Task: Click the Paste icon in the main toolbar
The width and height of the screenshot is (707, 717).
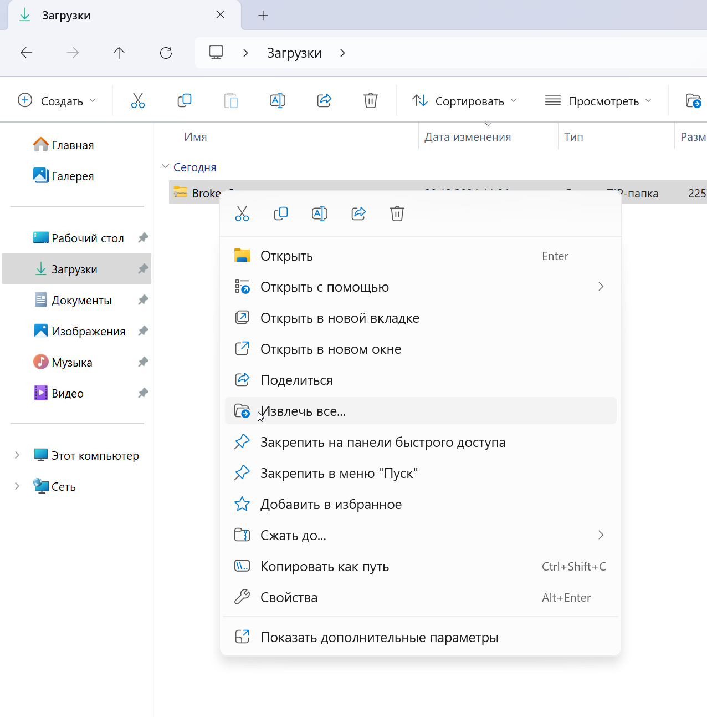Action: point(231,100)
